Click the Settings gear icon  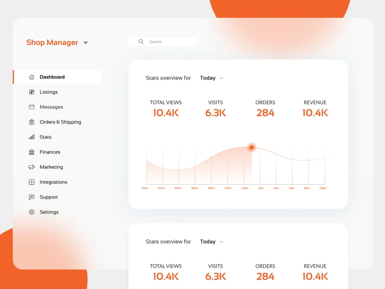32,212
